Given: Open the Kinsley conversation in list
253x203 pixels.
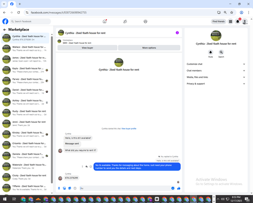Looking at the screenshot, I should [25, 134].
